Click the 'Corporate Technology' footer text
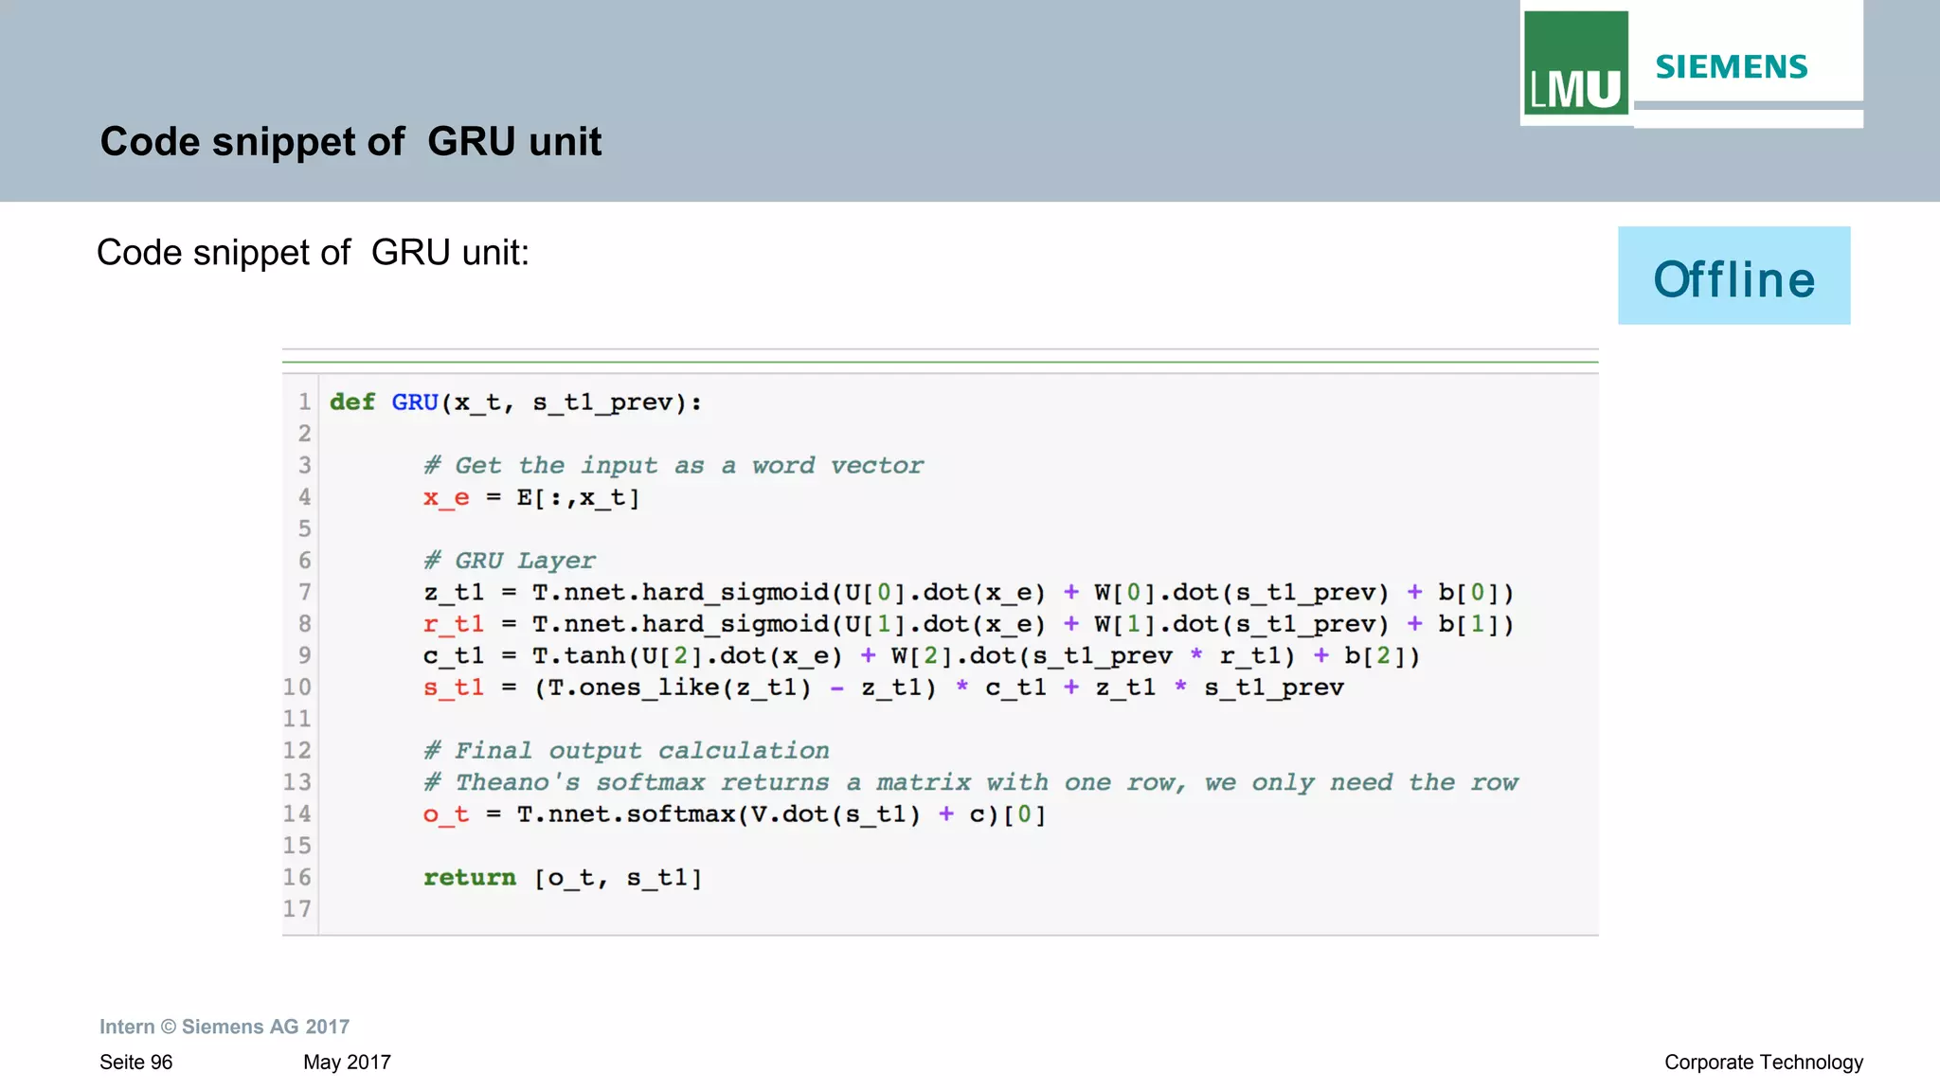Viewport: 1940px width, 1090px height. (1764, 1063)
